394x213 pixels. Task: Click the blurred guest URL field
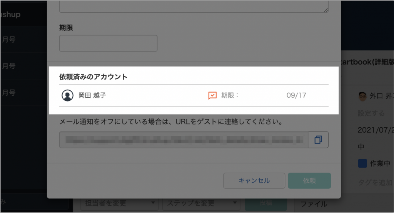click(184, 140)
